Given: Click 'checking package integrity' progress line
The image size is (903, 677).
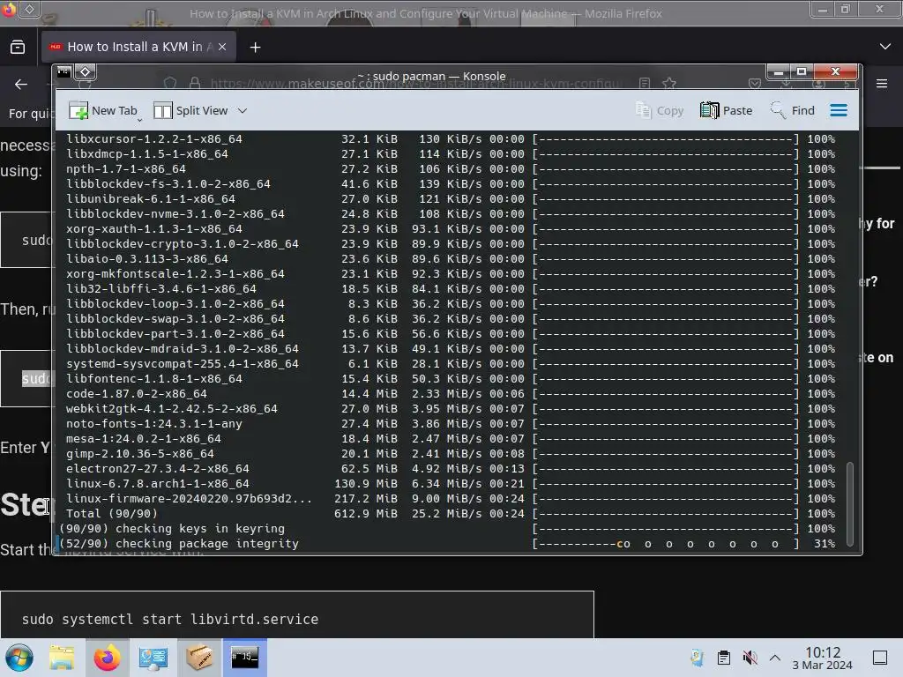Looking at the screenshot, I should coord(447,543).
